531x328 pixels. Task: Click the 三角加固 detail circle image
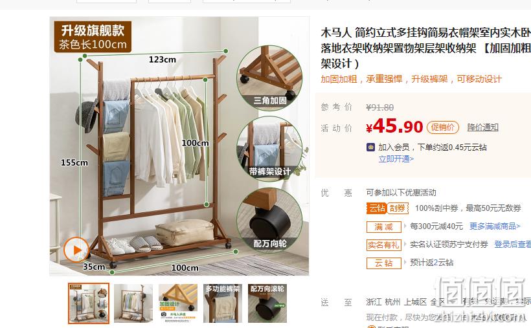[x=269, y=78]
